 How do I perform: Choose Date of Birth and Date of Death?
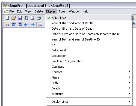88,29
